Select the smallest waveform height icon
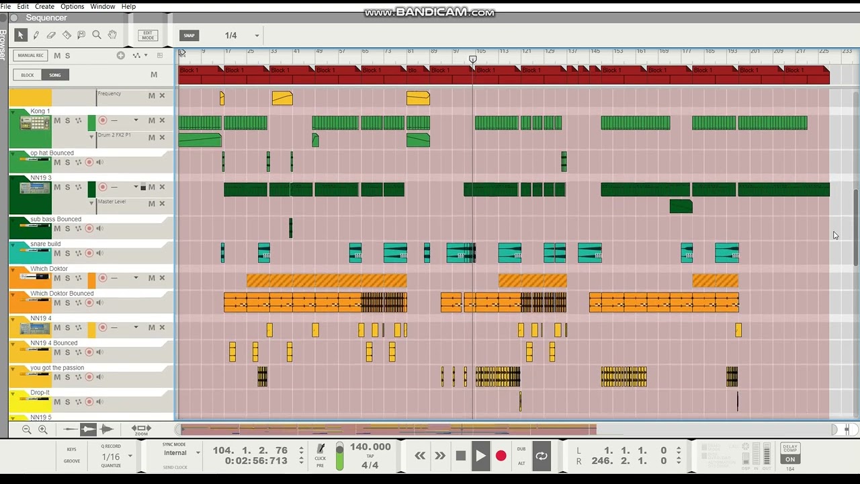 coord(71,429)
